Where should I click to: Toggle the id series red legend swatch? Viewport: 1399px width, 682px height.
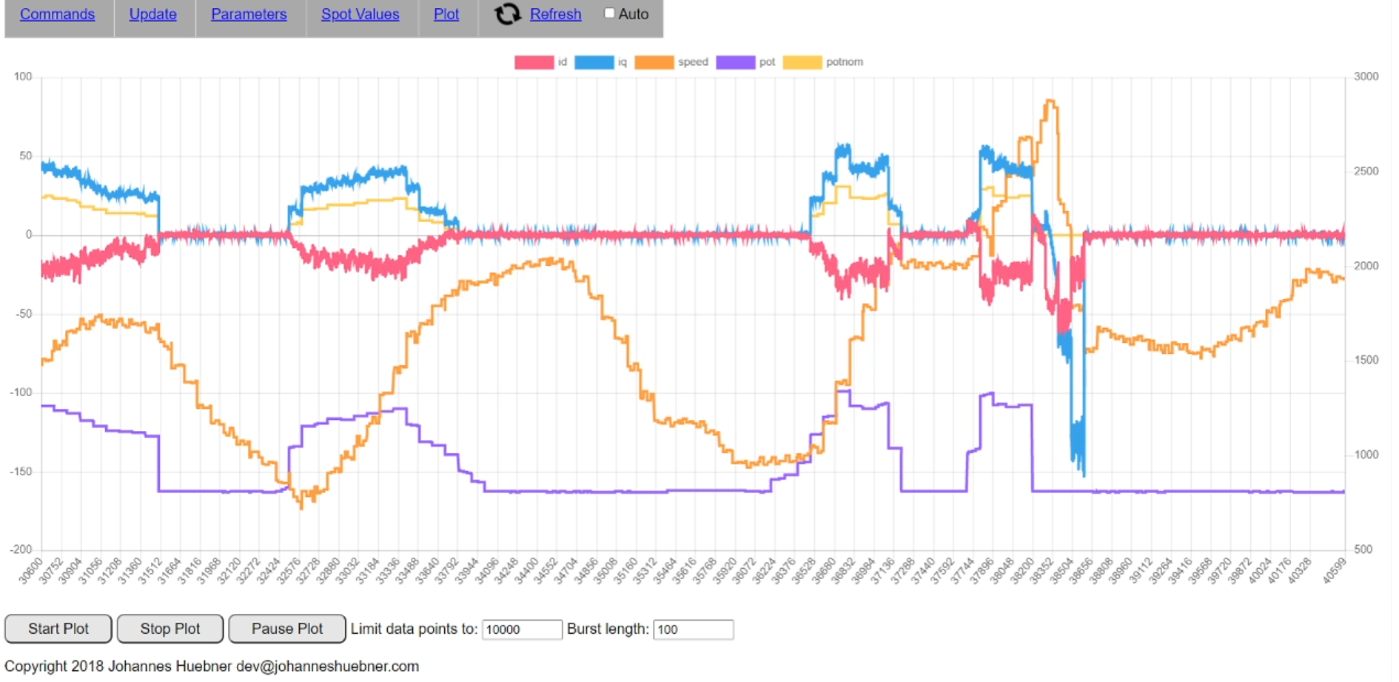[534, 62]
